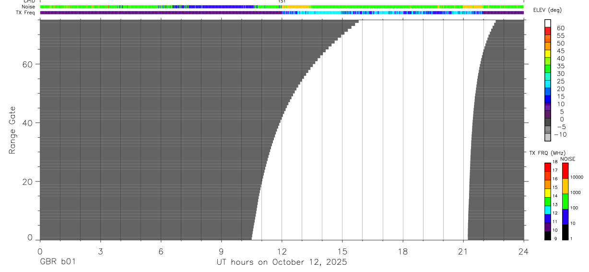The height and width of the screenshot is (272, 589).
Task: Click the x-axis tick label '0'
Action: coord(40,251)
